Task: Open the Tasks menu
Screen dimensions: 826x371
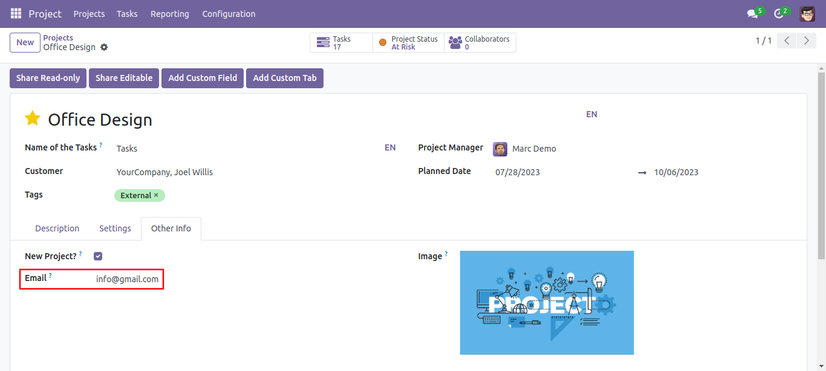Action: click(127, 13)
